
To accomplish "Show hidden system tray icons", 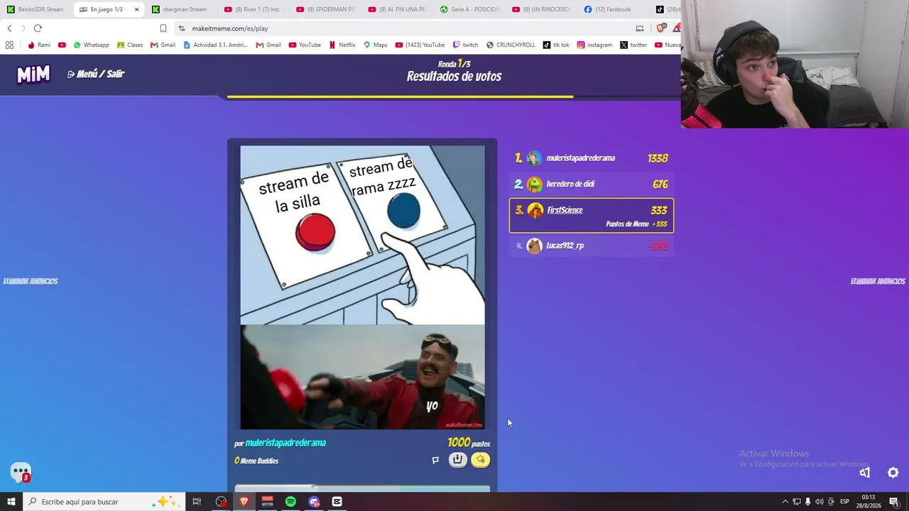I will tap(785, 502).
